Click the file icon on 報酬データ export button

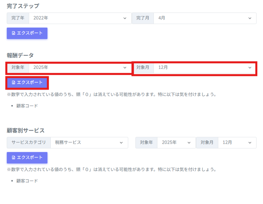pyautogui.click(x=13, y=82)
